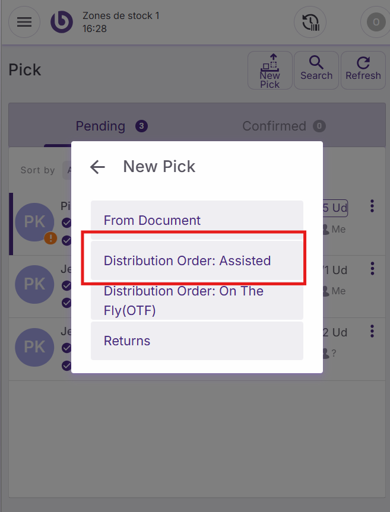This screenshot has width=390, height=512.
Task: Open the hamburger menu
Action: [x=24, y=23]
